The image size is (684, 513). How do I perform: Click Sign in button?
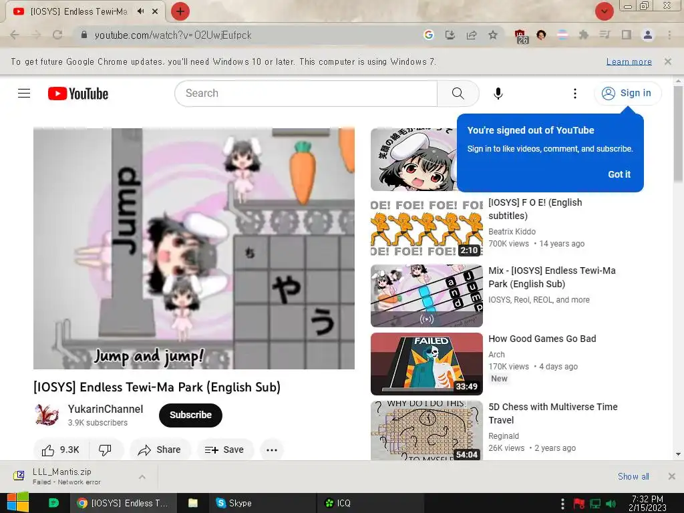point(627,93)
